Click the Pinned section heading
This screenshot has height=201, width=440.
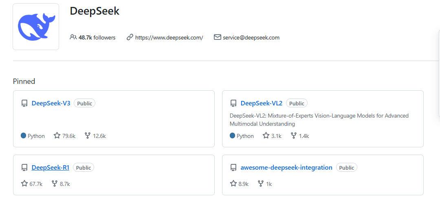click(24, 81)
